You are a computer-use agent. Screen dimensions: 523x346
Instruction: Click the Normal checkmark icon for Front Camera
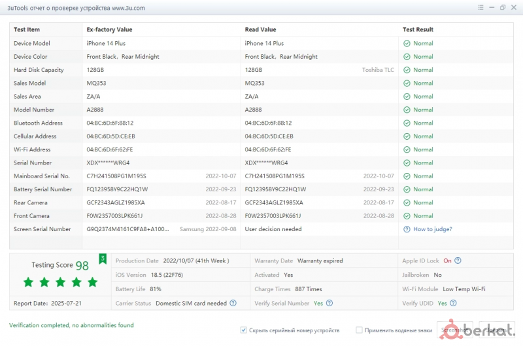407,216
